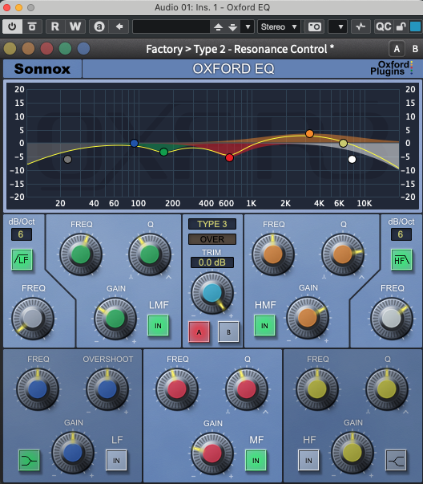Click the TRIM 0.0 dB value field
This screenshot has height=484, width=423.
click(212, 262)
